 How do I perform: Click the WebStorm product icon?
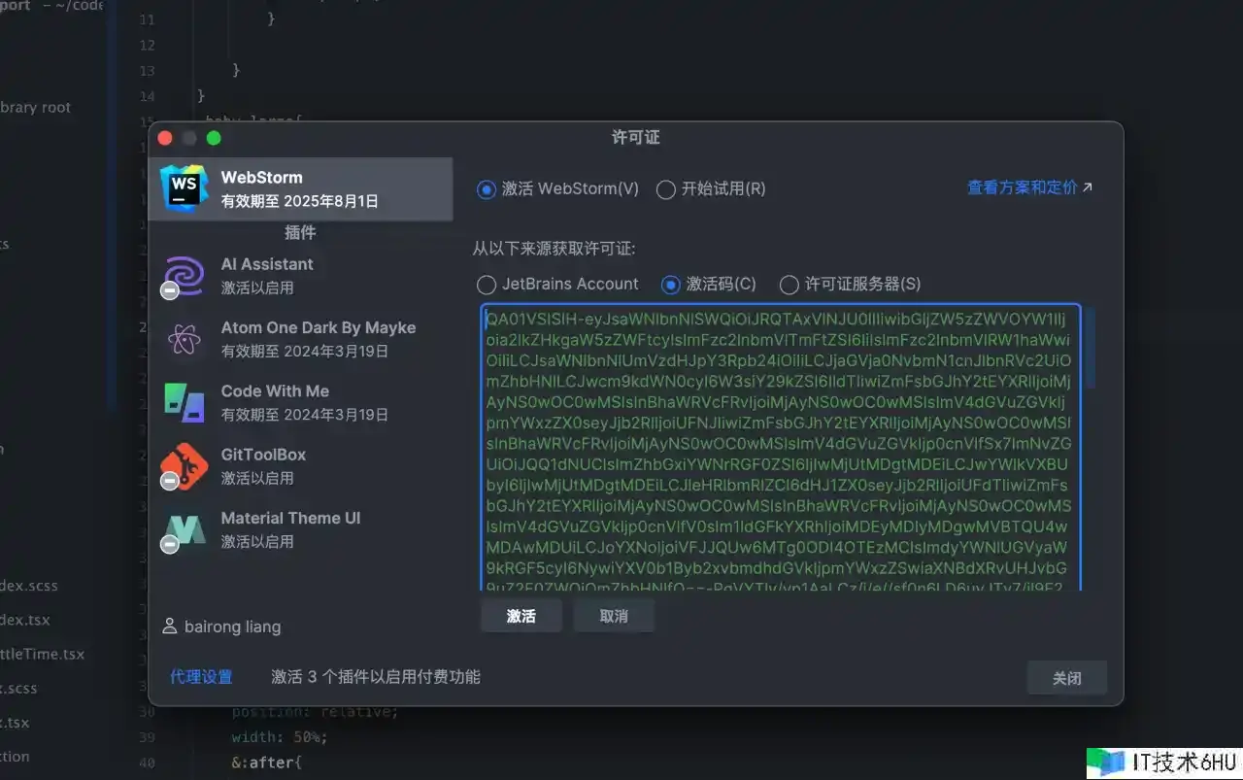coord(184,188)
